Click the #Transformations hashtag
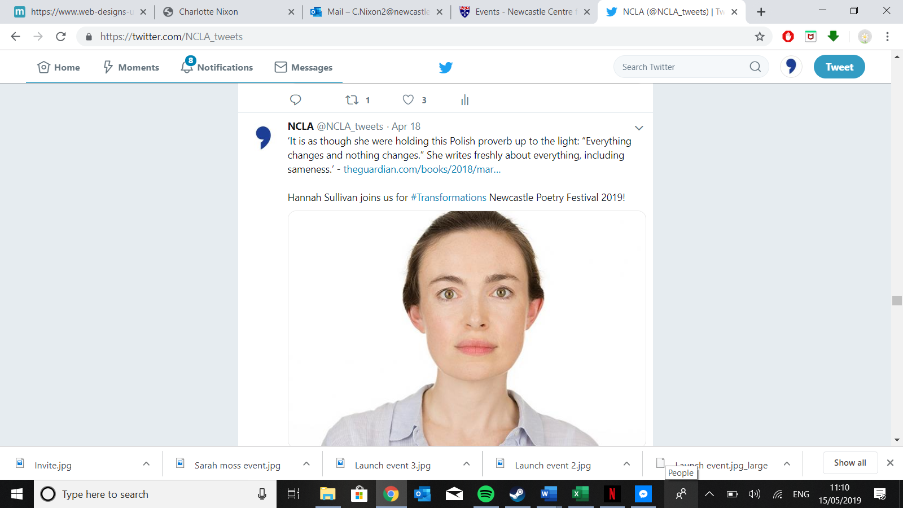The image size is (903, 508). click(x=448, y=198)
